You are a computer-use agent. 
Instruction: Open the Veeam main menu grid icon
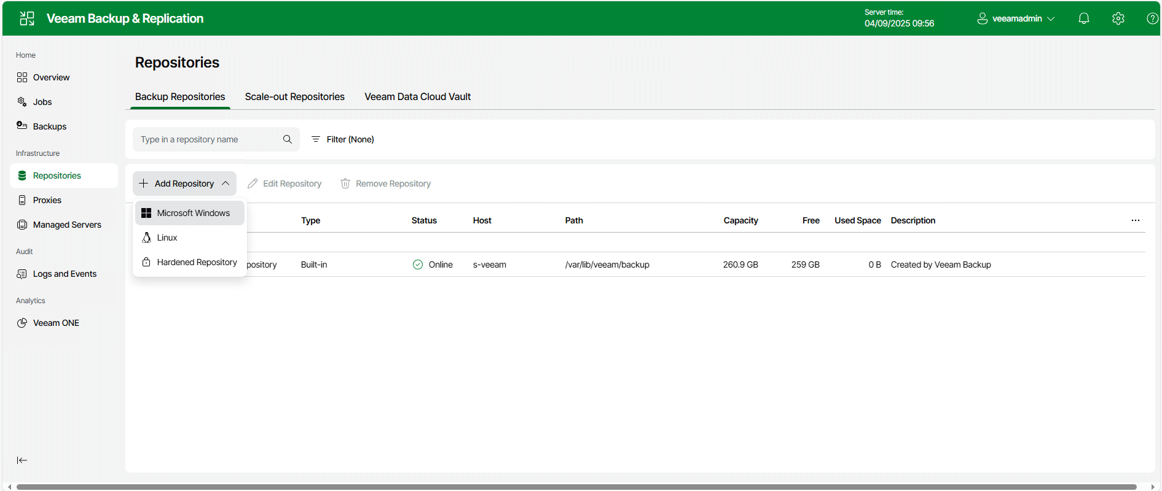coord(27,18)
